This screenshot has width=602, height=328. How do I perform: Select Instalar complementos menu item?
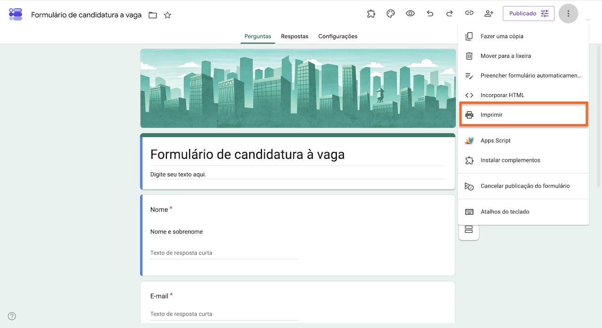[x=523, y=160]
